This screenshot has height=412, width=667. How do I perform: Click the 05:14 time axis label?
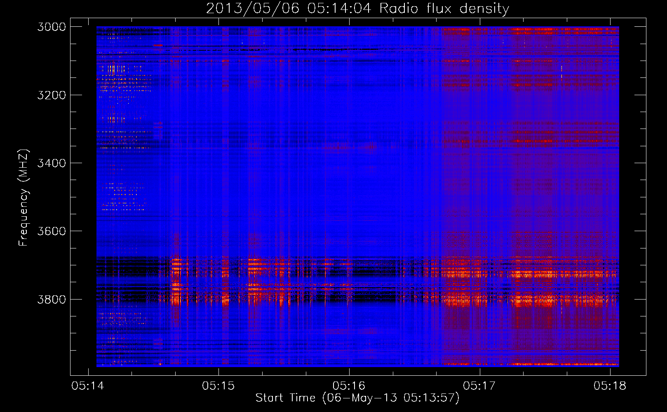click(x=88, y=386)
